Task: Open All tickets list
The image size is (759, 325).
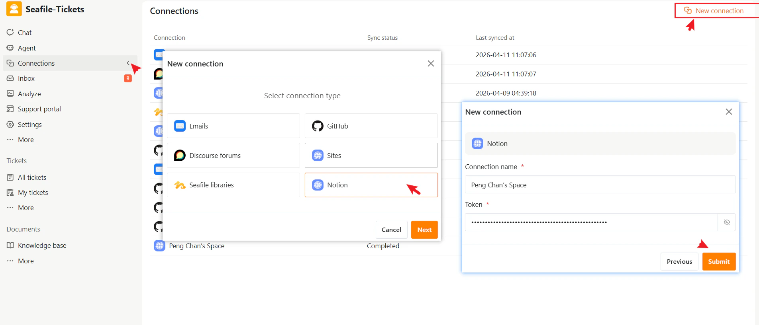Action: pos(70,177)
